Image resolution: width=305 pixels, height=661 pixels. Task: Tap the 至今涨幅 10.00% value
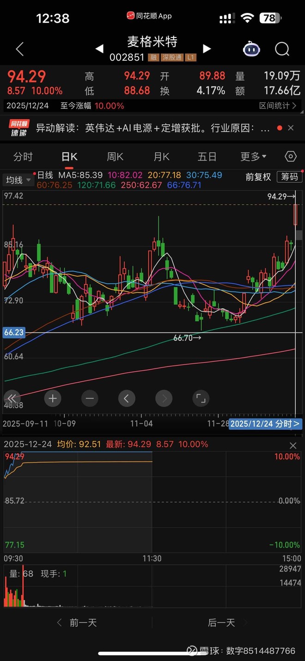pos(109,106)
